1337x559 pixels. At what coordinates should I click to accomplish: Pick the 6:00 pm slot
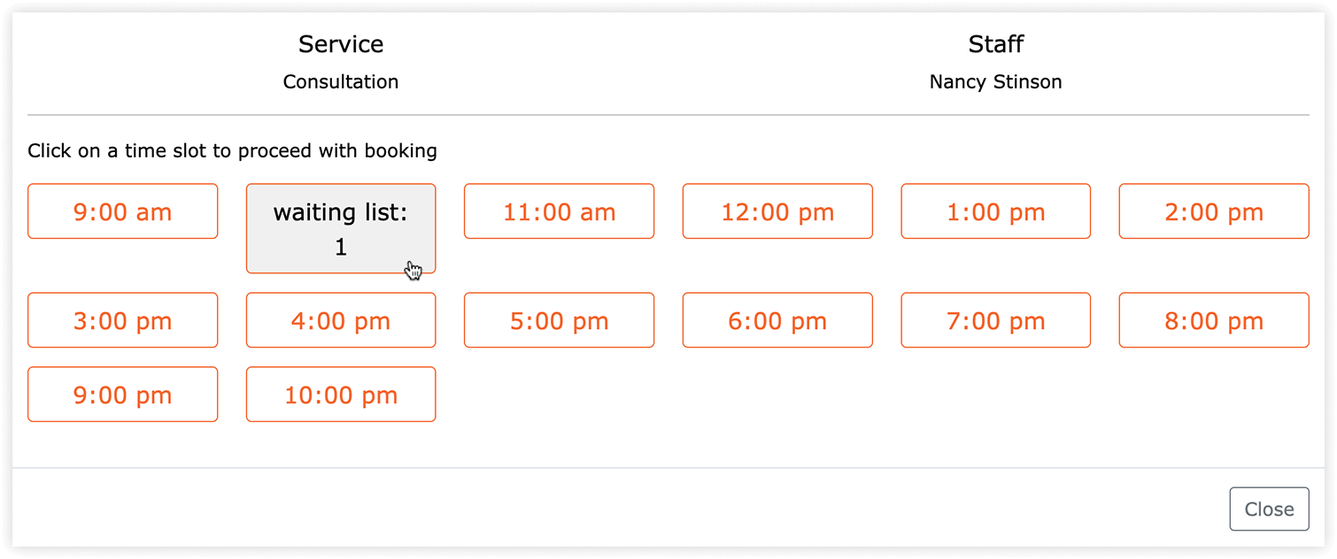click(777, 320)
